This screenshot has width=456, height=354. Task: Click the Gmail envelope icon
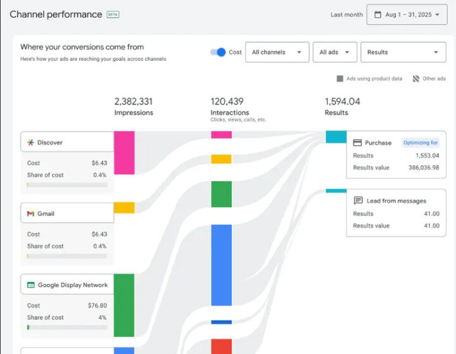point(30,213)
